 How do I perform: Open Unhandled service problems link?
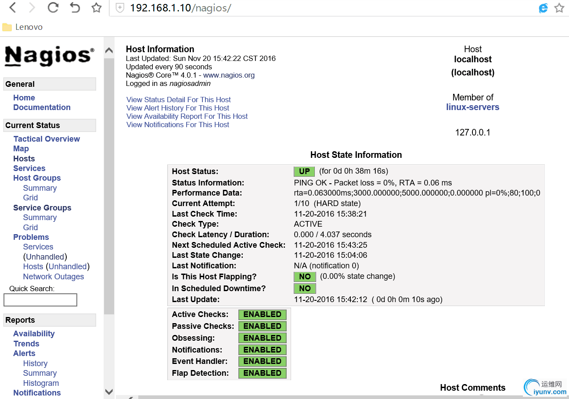[45, 257]
